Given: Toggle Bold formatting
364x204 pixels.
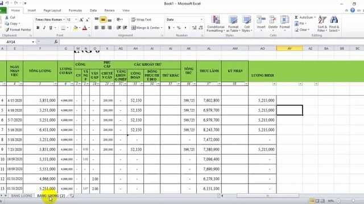Looking at the screenshot, I should [38, 28].
